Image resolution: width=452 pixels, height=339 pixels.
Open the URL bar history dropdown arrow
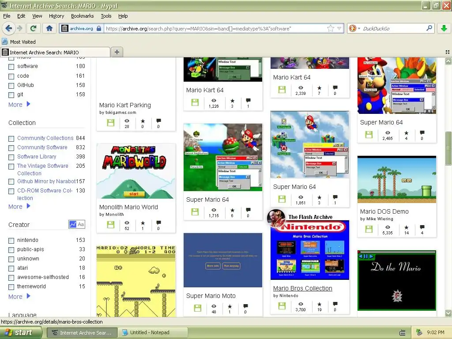coord(339,28)
